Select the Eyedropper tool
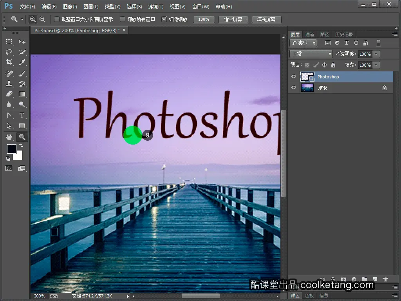The image size is (401, 301). [x=22, y=62]
